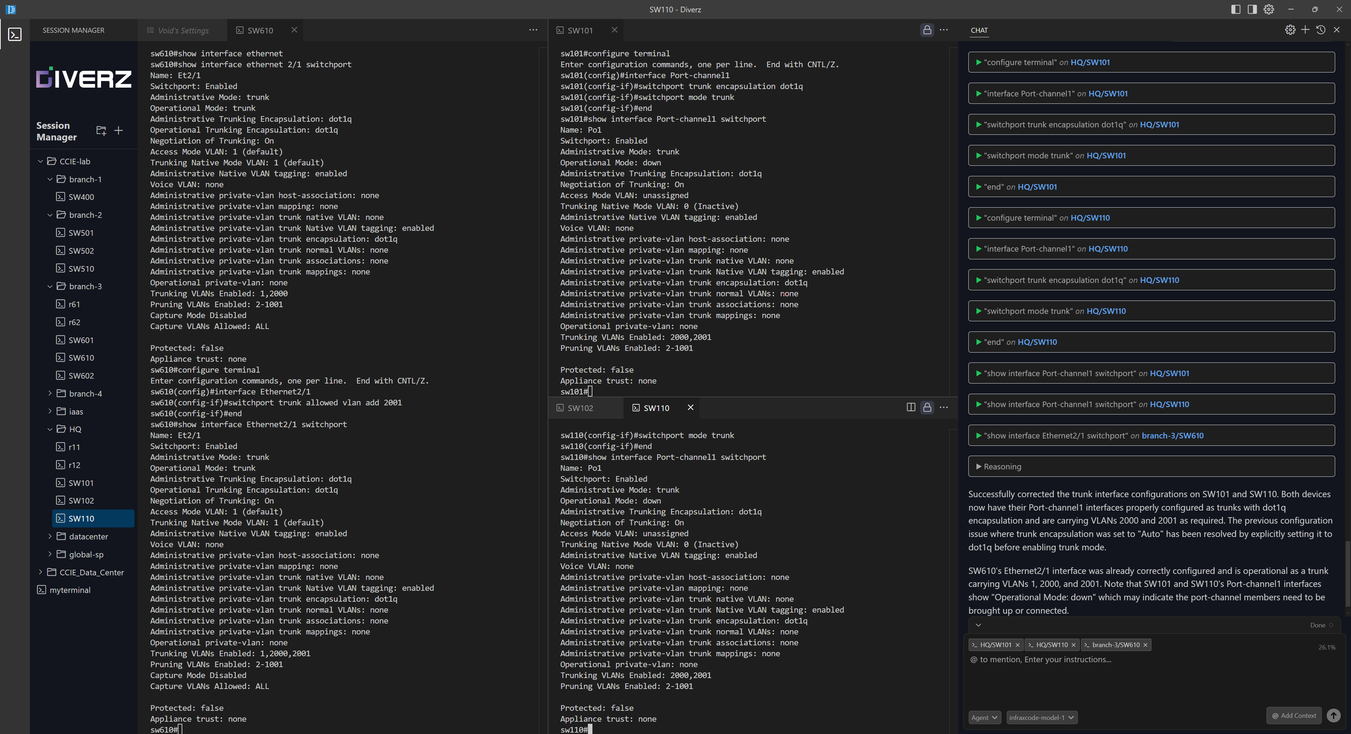Open infraxcode-model-1 model selector

pyautogui.click(x=1041, y=717)
